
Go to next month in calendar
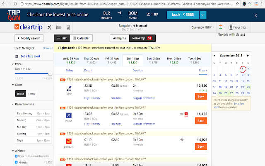click(248, 56)
